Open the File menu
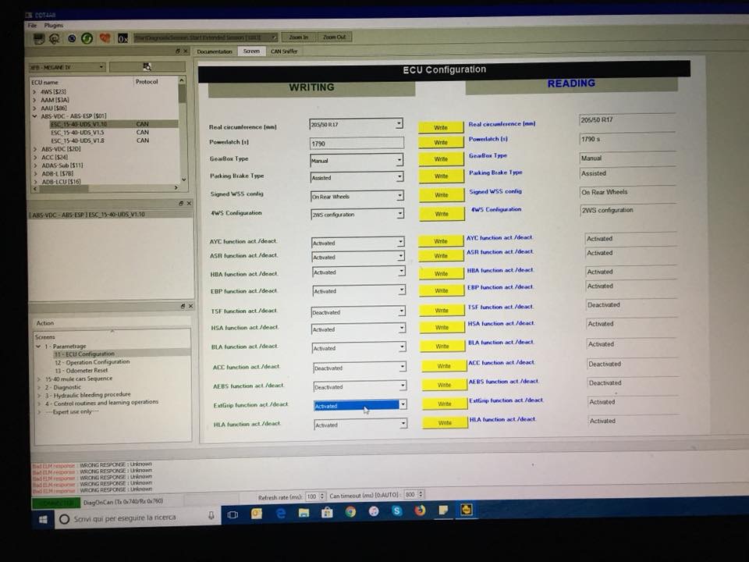 33,25
